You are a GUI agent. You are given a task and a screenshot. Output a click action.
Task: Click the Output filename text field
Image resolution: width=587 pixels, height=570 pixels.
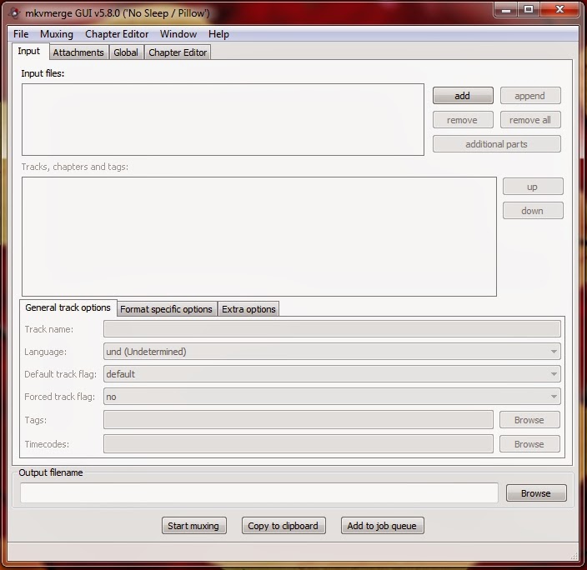tap(259, 492)
